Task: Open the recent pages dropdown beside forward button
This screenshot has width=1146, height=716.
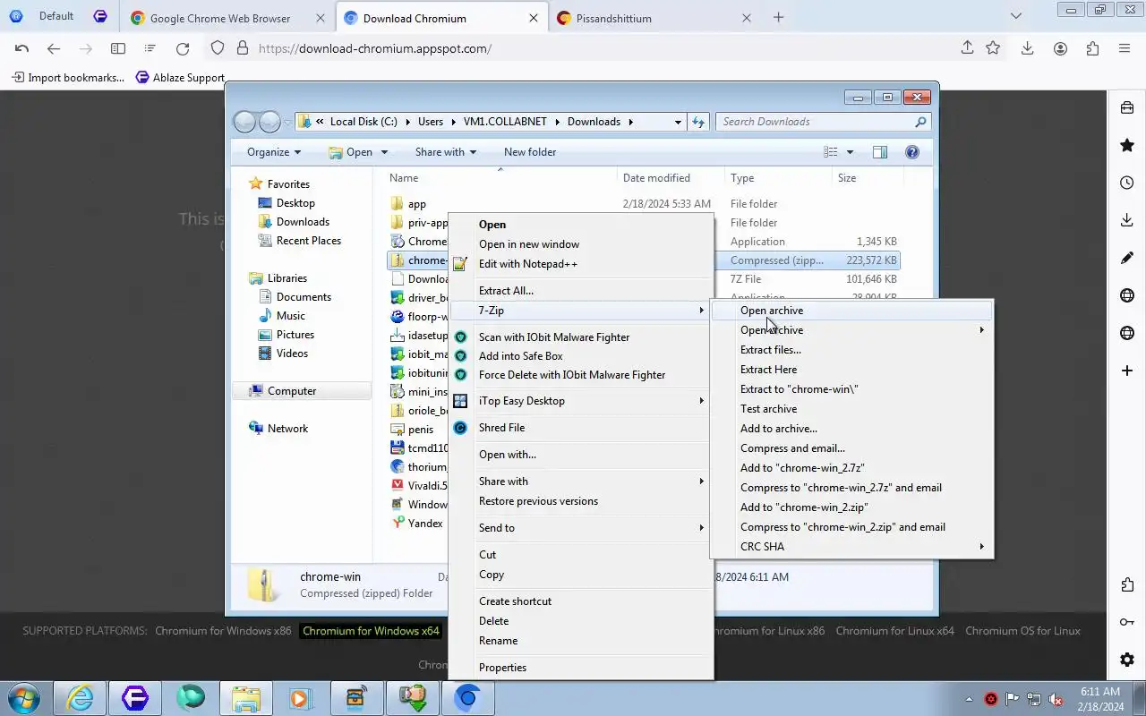Action: [x=287, y=122]
